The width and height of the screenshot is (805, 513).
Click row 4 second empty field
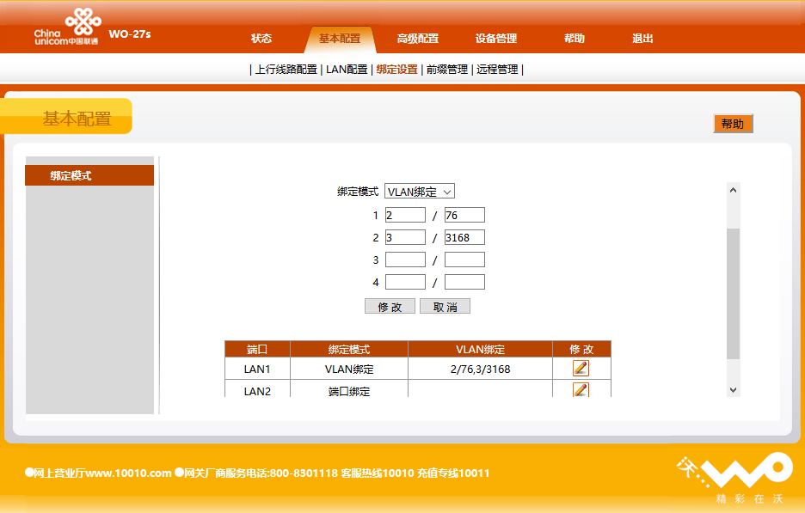pyautogui.click(x=464, y=282)
